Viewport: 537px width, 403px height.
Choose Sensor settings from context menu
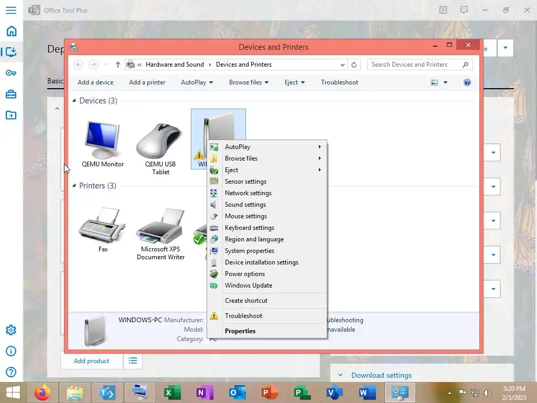click(x=267, y=182)
